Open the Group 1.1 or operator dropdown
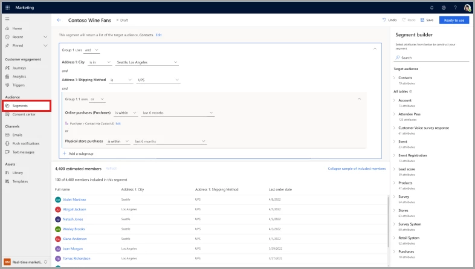The image size is (475, 269). click(97, 99)
